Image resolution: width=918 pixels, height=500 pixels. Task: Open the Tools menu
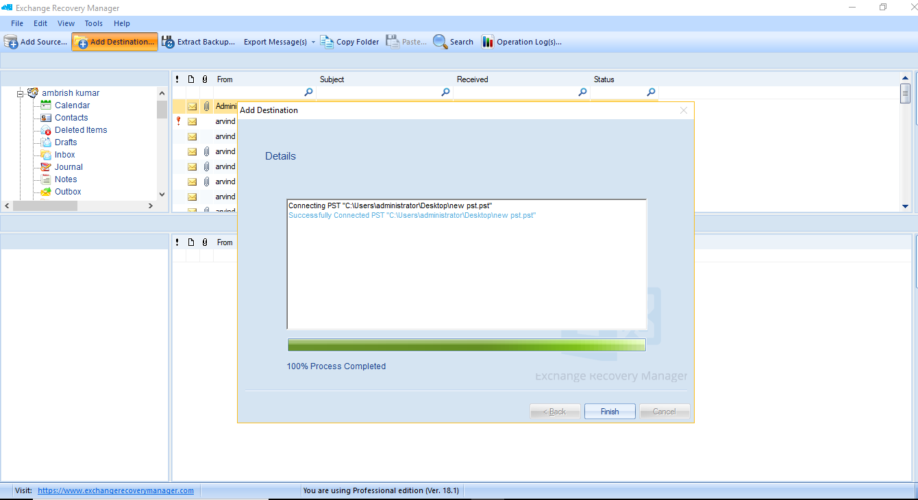pos(94,23)
